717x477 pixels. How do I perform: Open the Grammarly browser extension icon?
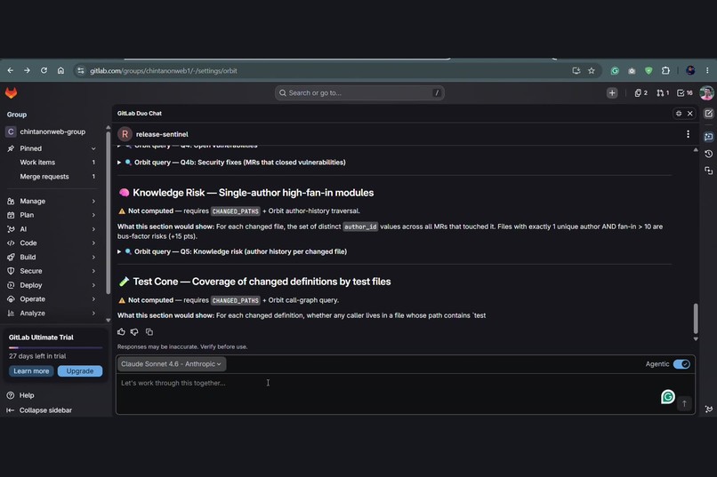click(x=615, y=71)
